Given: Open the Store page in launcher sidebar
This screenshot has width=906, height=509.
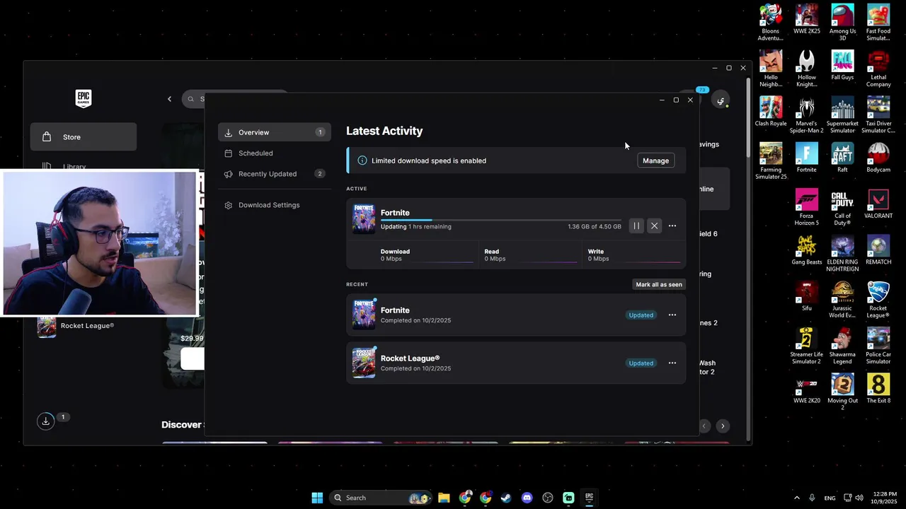Looking at the screenshot, I should pyautogui.click(x=84, y=137).
